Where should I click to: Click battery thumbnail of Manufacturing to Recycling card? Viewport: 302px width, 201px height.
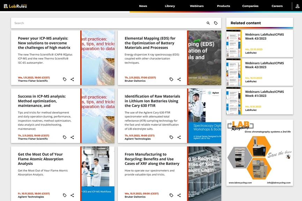[205, 174]
